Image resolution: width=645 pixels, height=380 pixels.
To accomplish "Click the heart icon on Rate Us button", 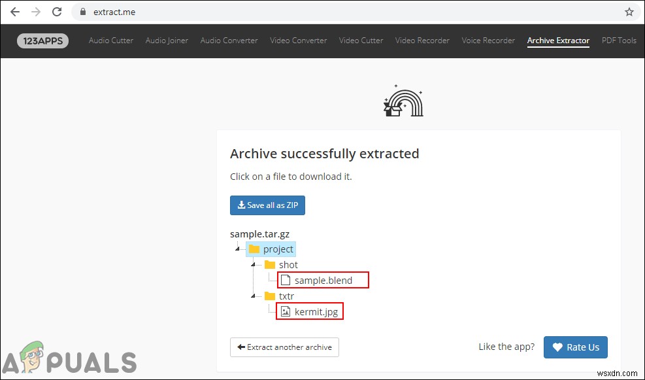I will click(x=556, y=347).
